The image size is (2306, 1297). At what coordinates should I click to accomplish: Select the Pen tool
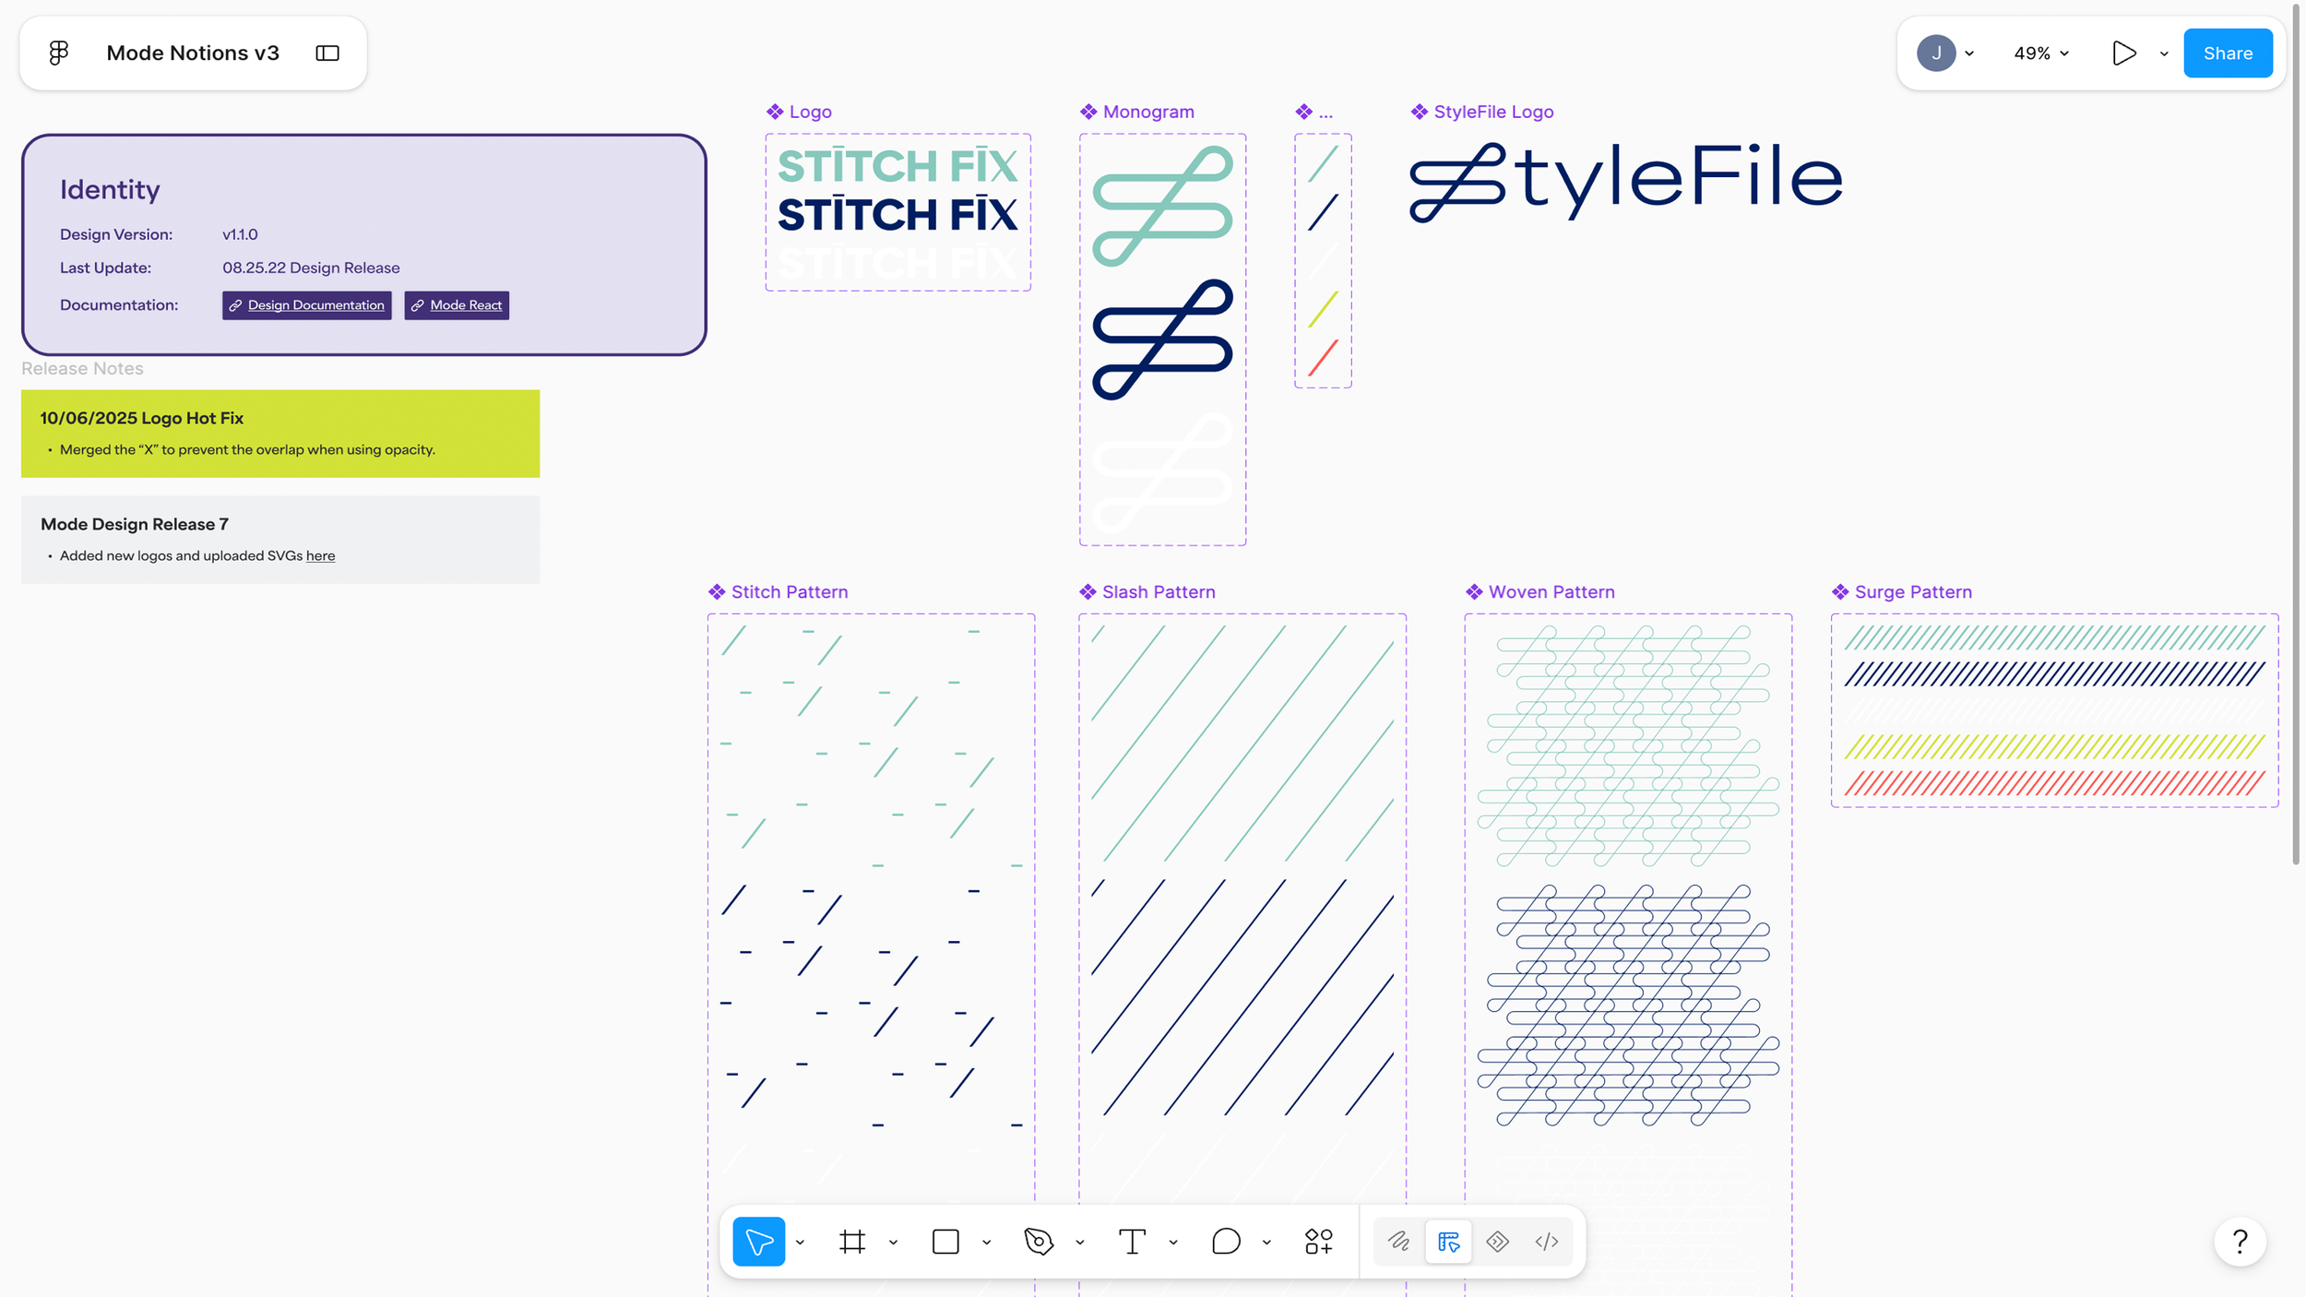coord(1039,1241)
